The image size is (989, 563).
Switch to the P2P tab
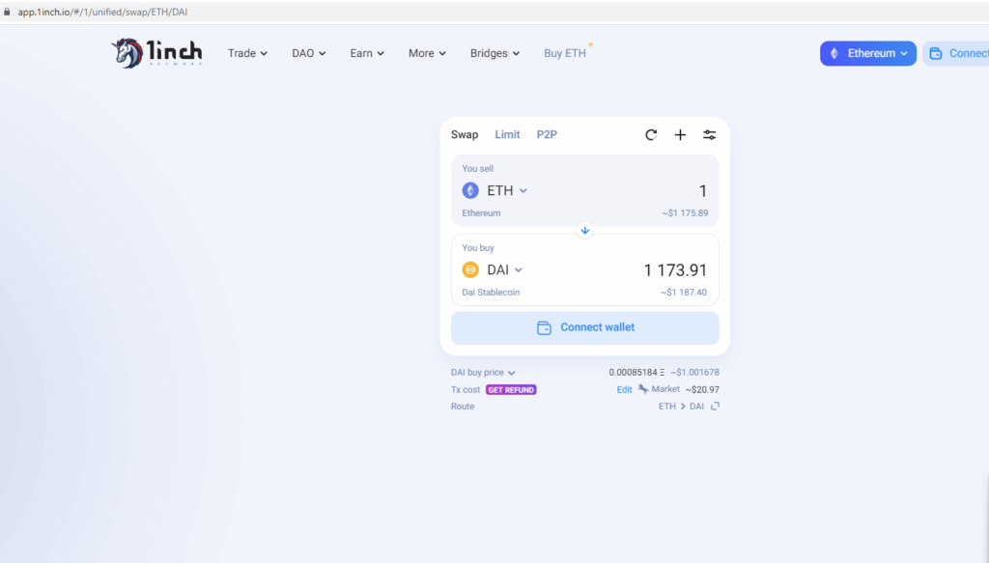point(547,135)
